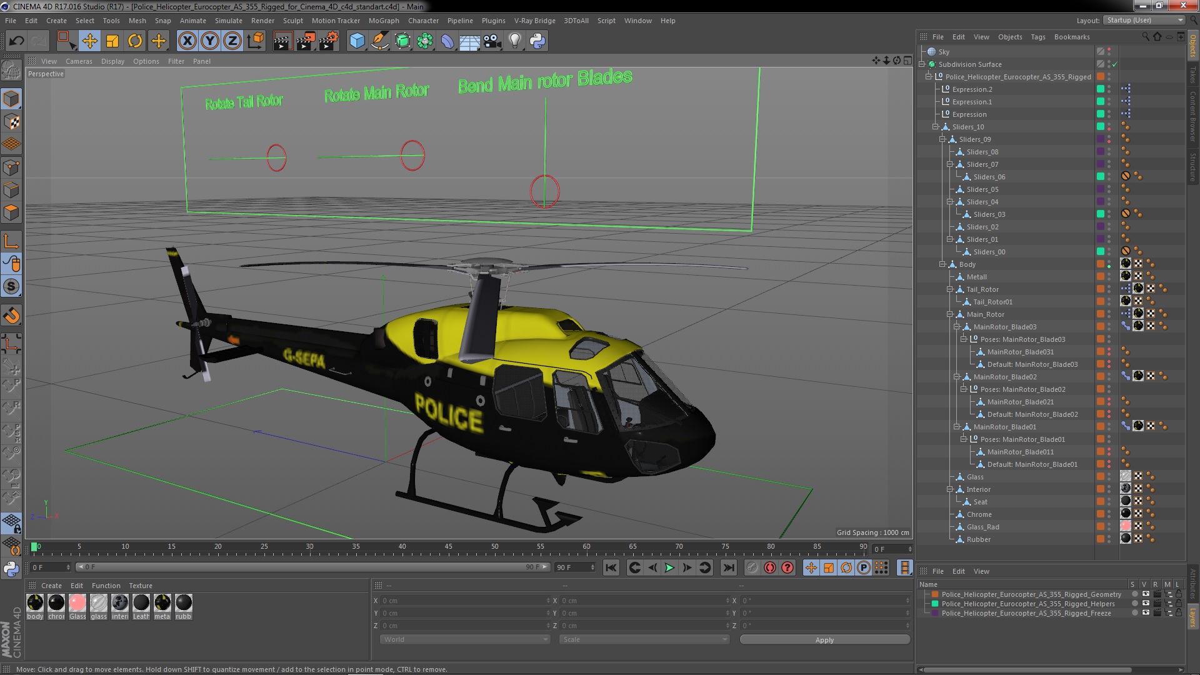Collapse the MainRotor_Blade03 tree node
This screenshot has width=1200, height=675.
tap(956, 327)
